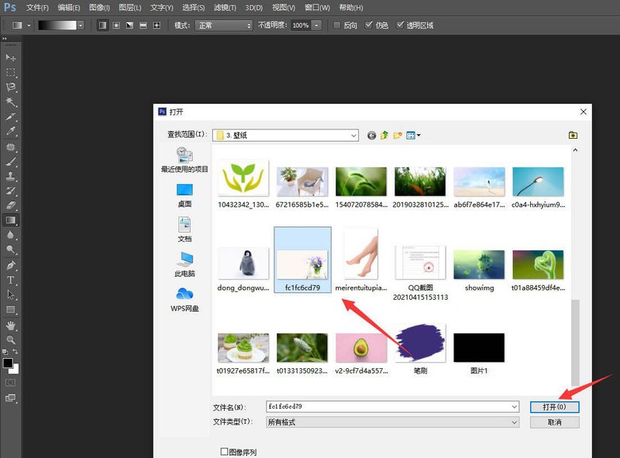Open the gradient picker dropdown arrow

point(81,26)
